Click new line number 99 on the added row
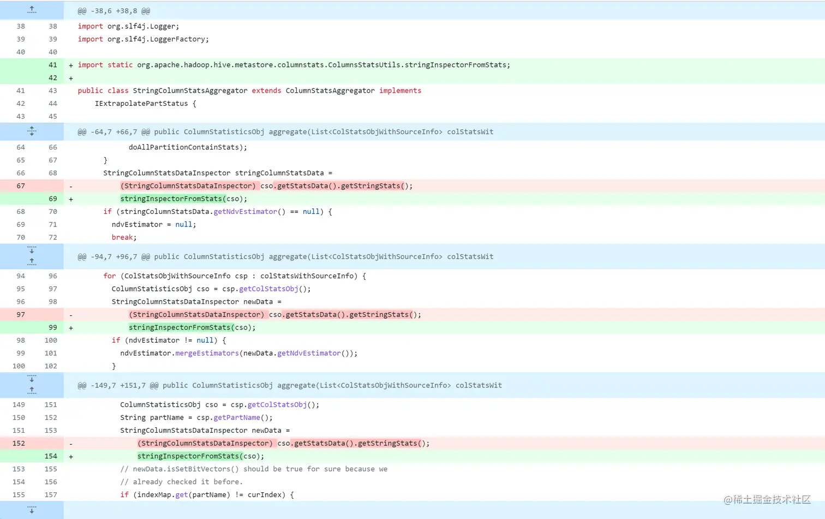The image size is (825, 519). coord(52,327)
